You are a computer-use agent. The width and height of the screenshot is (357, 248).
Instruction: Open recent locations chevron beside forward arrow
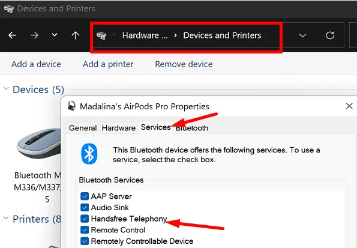pos(55,35)
